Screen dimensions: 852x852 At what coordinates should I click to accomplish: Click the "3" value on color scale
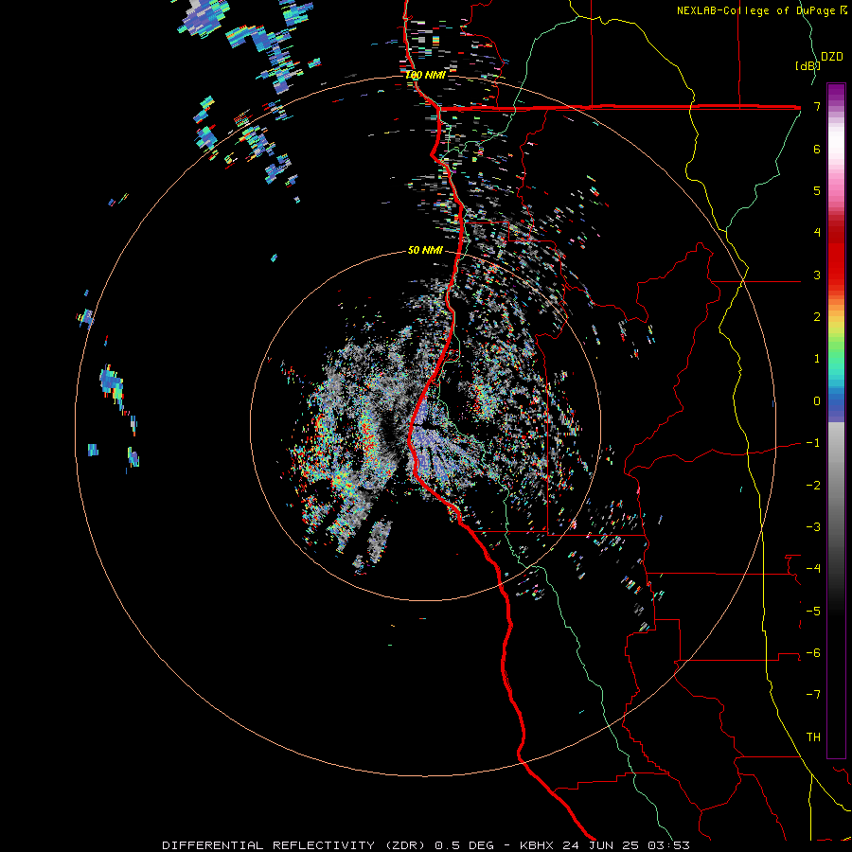pos(817,275)
